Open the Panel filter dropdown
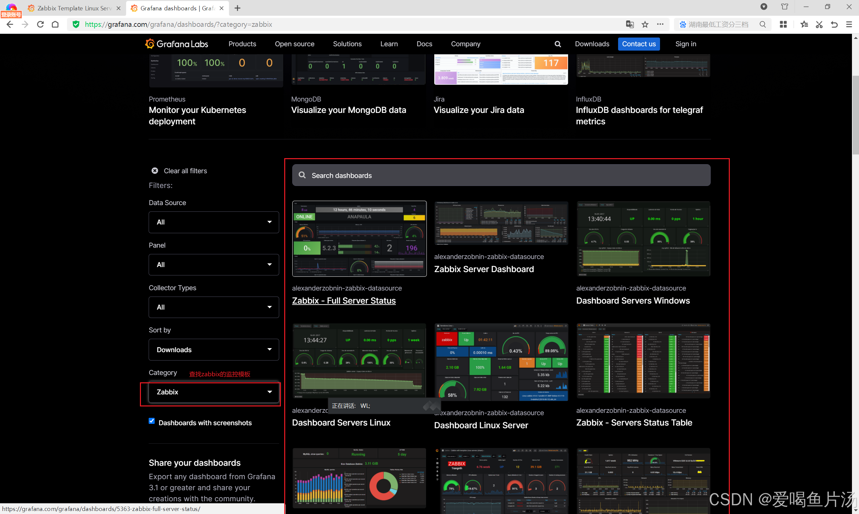The width and height of the screenshot is (859, 514). pos(214,265)
